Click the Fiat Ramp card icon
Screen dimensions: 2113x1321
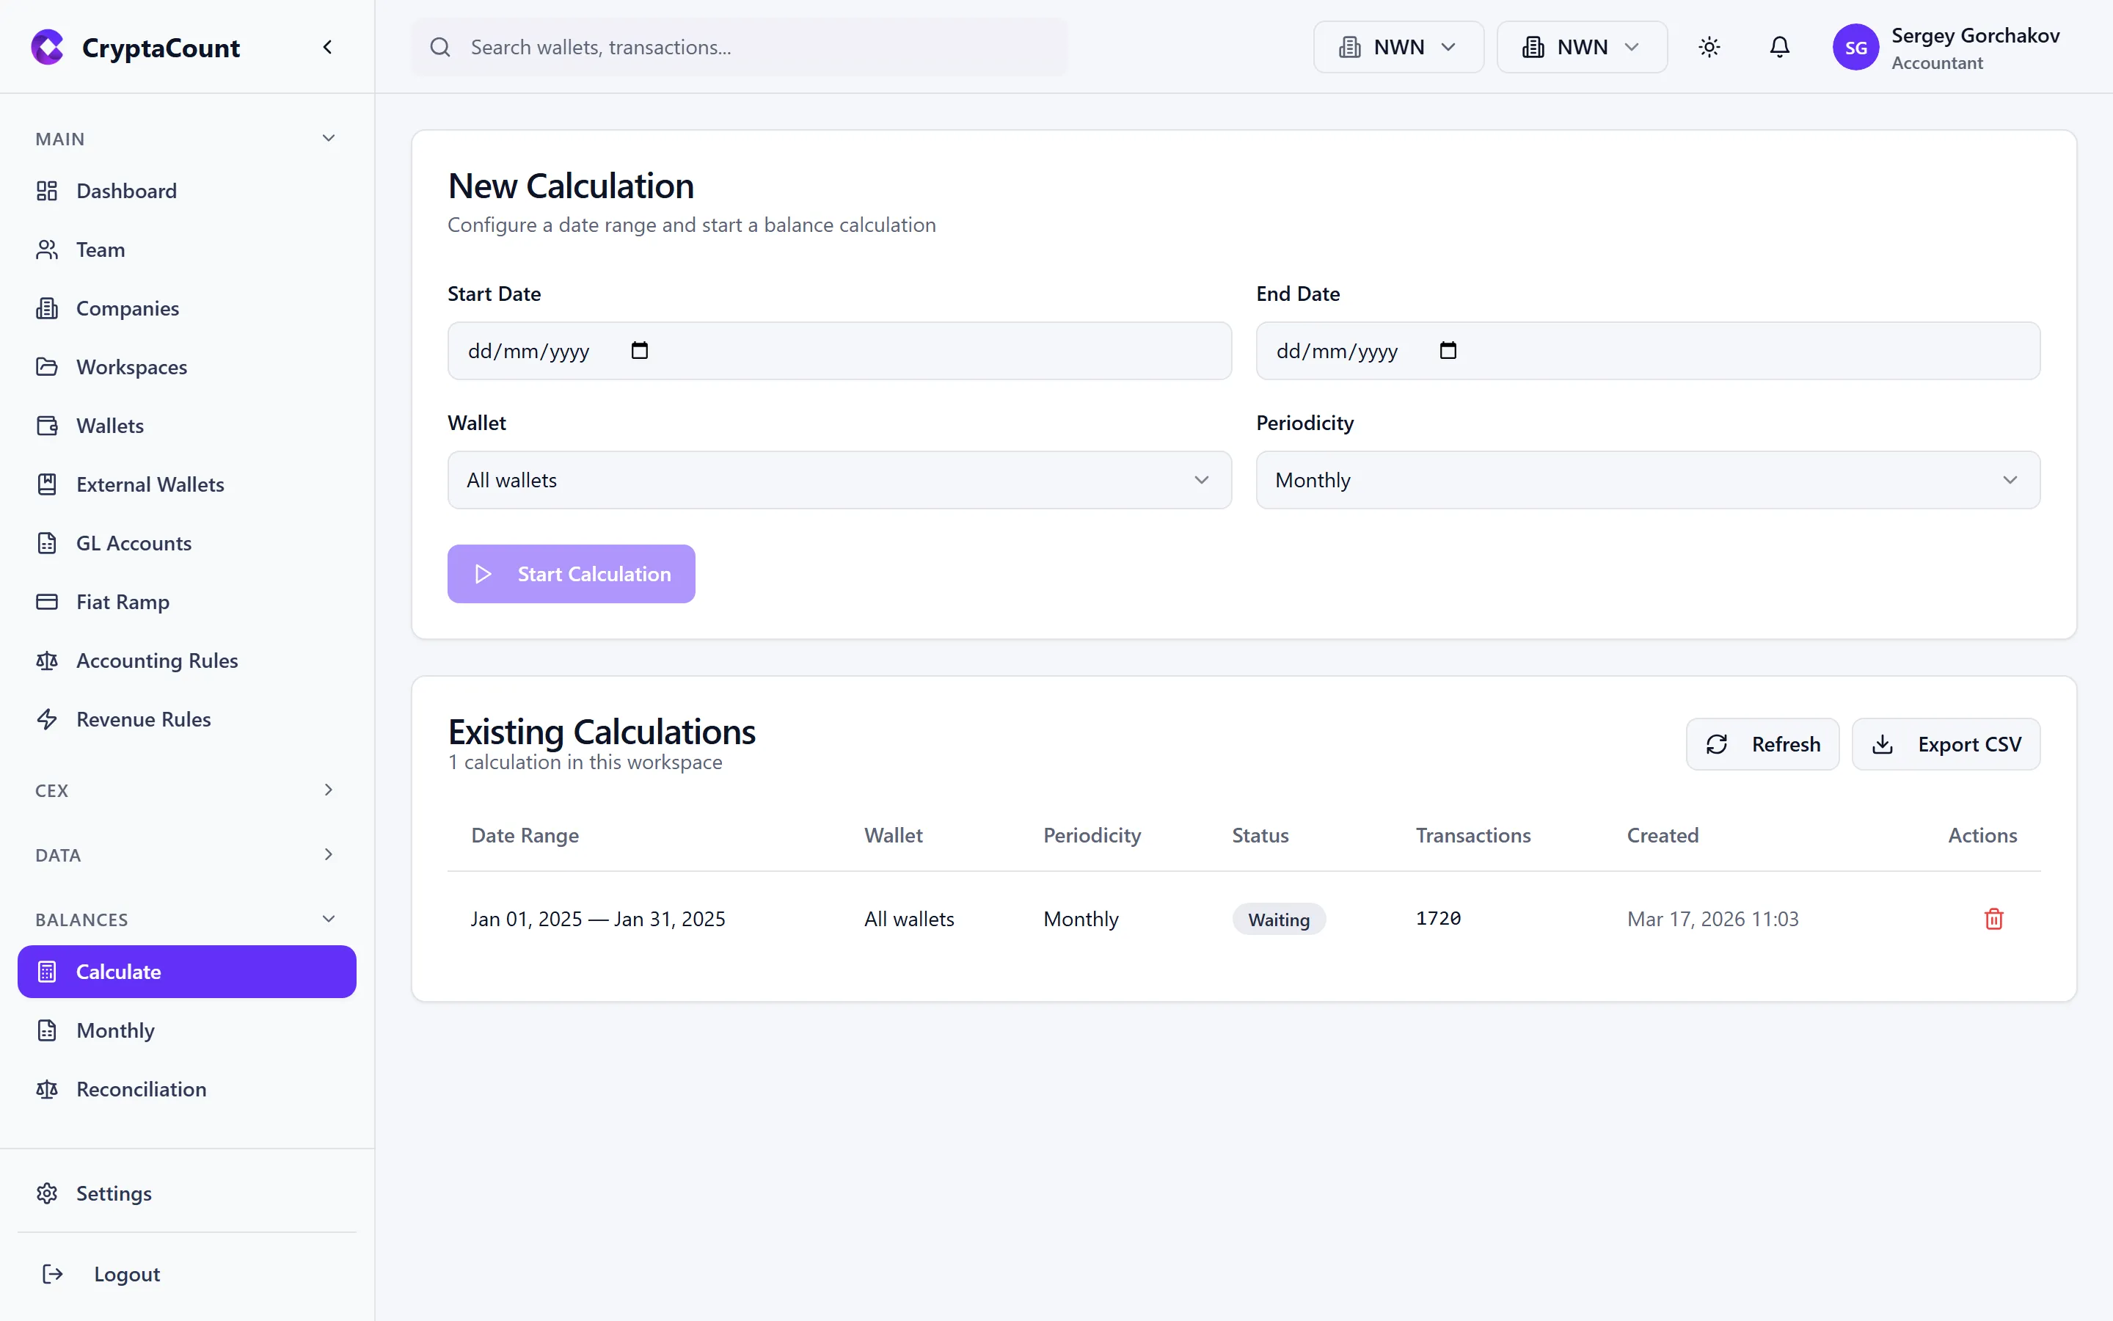[x=47, y=602]
